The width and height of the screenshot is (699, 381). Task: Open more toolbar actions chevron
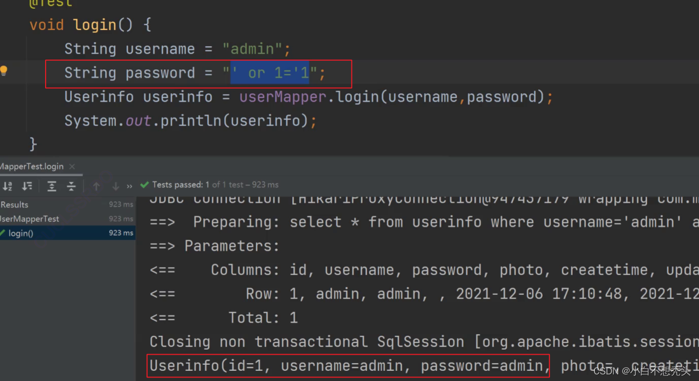(129, 186)
